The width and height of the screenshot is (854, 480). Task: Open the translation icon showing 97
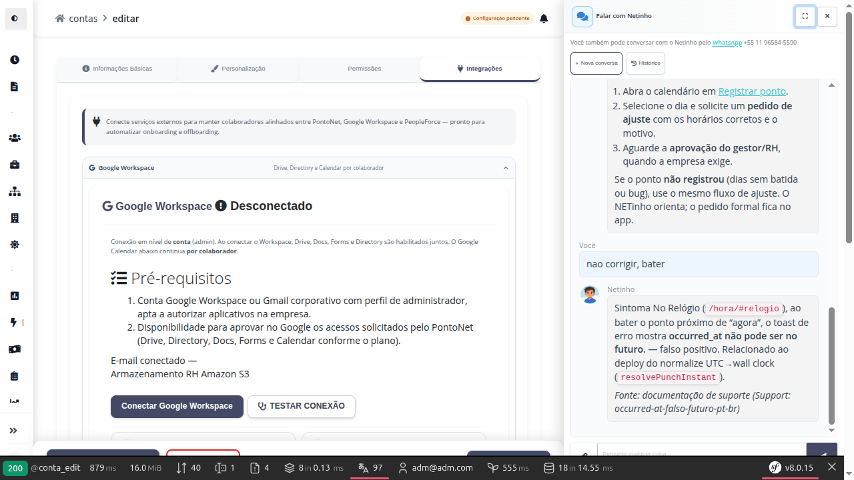point(370,468)
